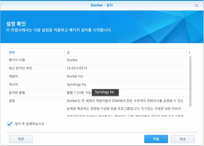Select the Docker package name value

pos(72,60)
